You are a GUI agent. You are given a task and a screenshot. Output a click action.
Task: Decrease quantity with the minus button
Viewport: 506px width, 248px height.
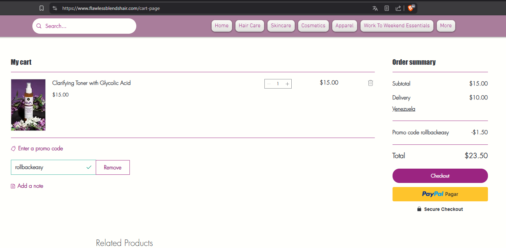point(269,84)
